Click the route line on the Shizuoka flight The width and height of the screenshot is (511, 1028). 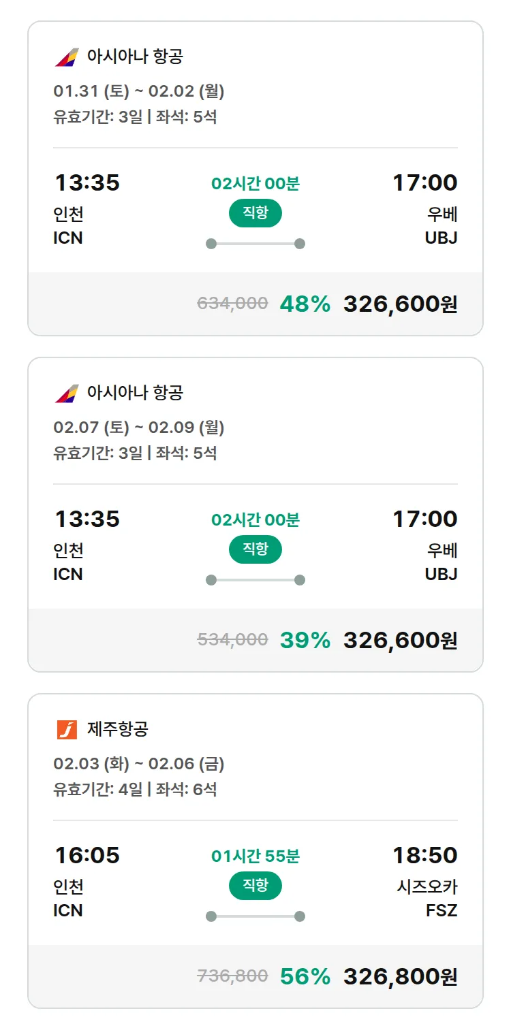(255, 916)
